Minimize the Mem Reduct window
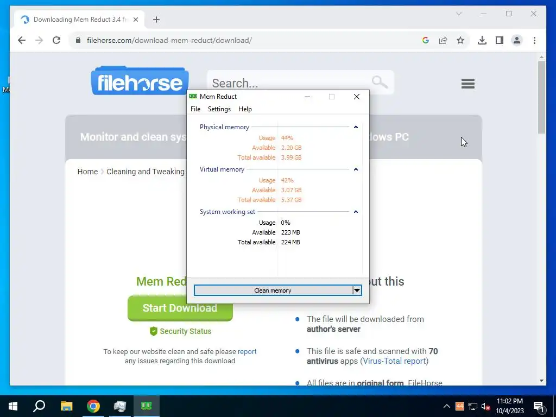Image resolution: width=556 pixels, height=417 pixels. [307, 97]
